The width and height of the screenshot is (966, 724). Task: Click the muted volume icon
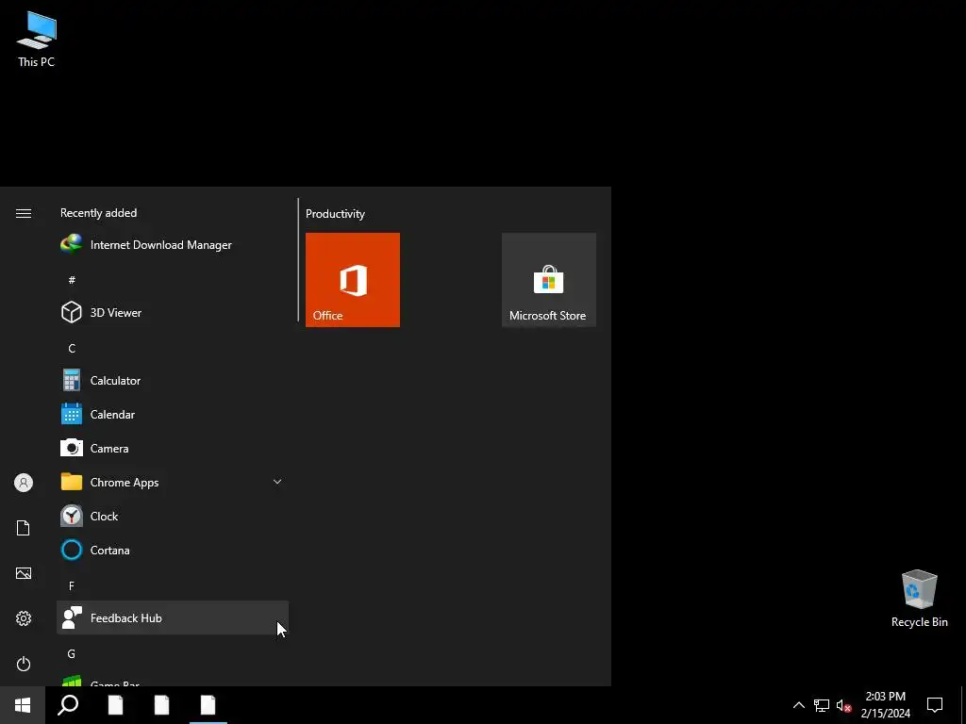844,705
